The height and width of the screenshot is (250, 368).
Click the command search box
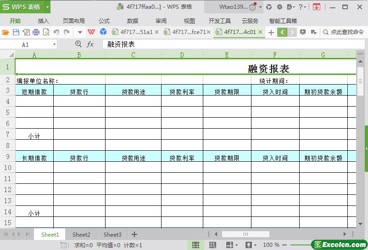[x=344, y=32]
